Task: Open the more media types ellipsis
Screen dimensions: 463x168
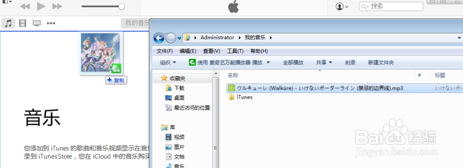Action: [x=51, y=23]
